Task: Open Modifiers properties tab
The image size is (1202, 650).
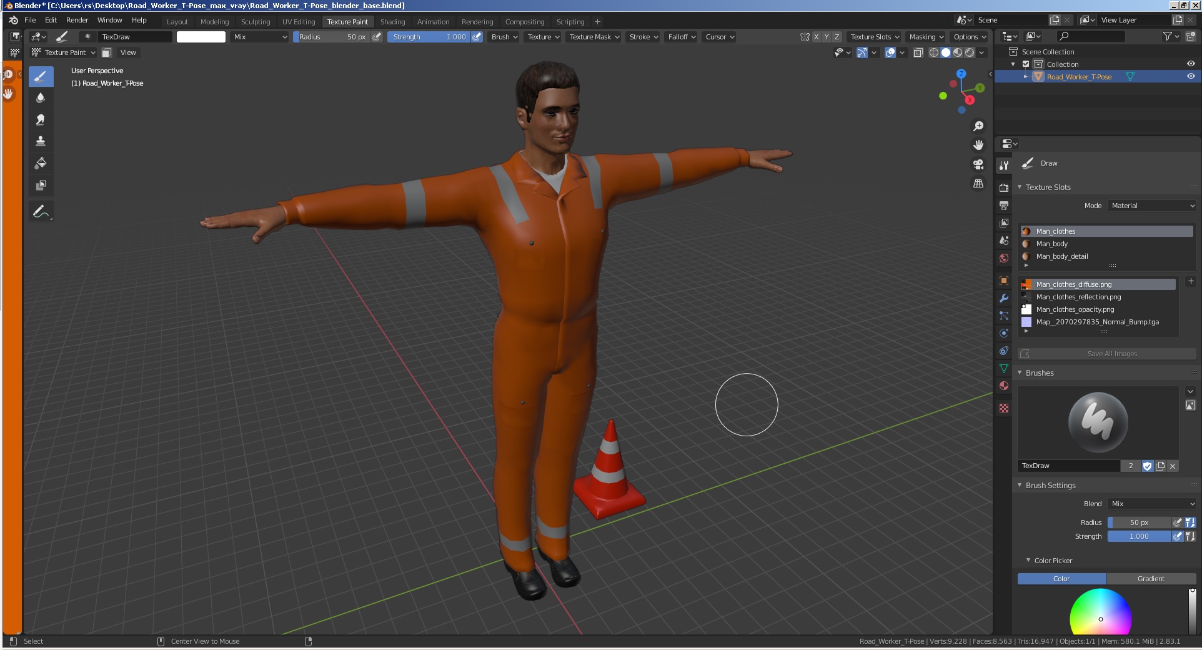Action: point(1004,298)
